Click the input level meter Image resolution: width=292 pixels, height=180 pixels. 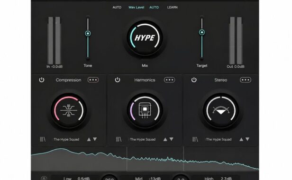(x=55, y=41)
